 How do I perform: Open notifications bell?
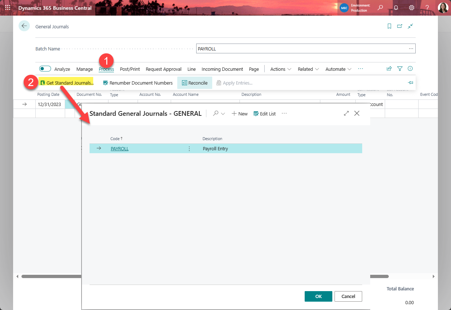point(396,8)
